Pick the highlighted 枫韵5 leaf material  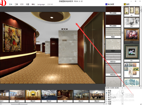click(113, 45)
